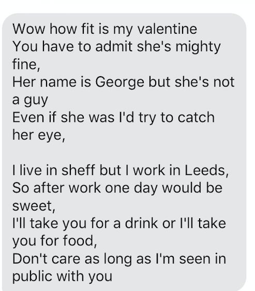Select the word 'George' in the message
The height and width of the screenshot is (291, 255).
click(119, 83)
